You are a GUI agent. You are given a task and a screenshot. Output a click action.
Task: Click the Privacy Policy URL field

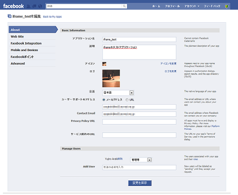point(139,122)
